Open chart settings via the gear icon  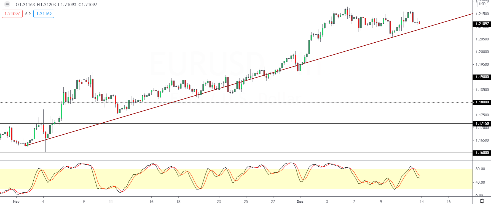[x=482, y=201]
